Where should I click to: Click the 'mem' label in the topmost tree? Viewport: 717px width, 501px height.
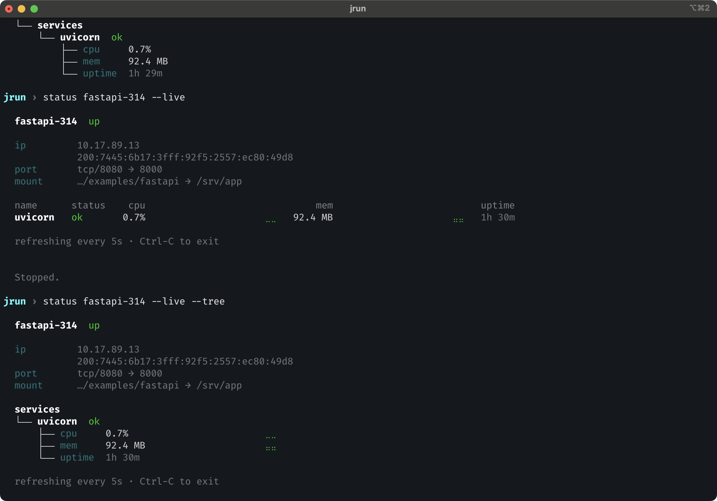[91, 61]
